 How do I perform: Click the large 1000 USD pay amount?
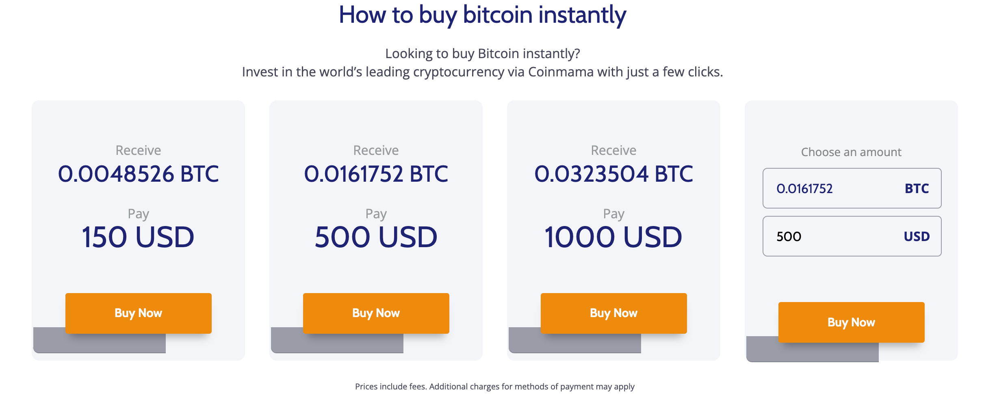point(613,237)
